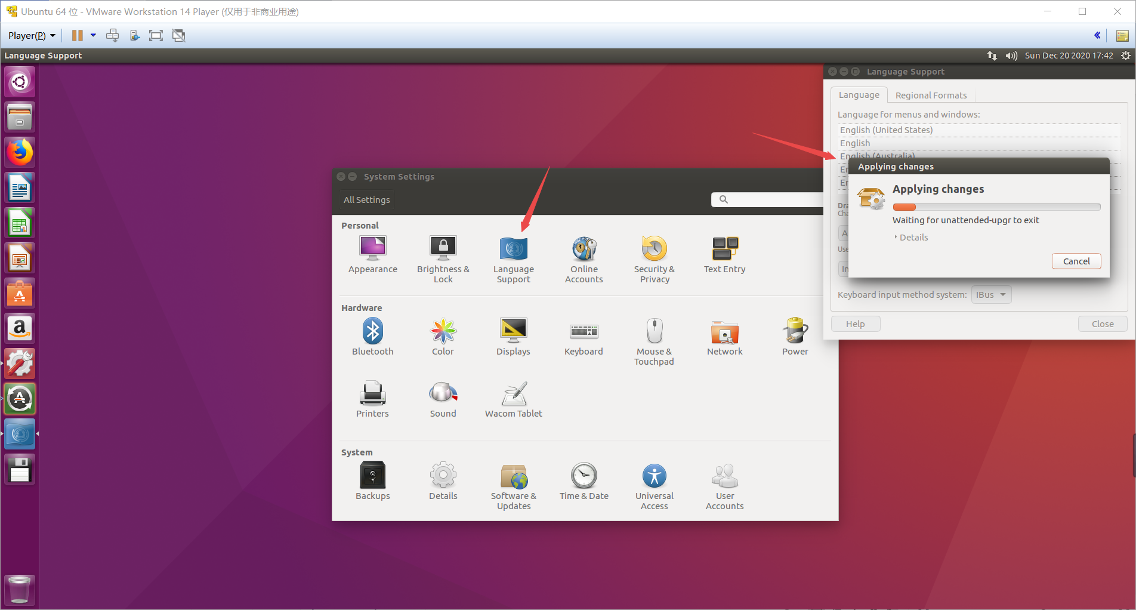Open Time & Date settings
This screenshot has width=1136, height=610.
tap(584, 482)
